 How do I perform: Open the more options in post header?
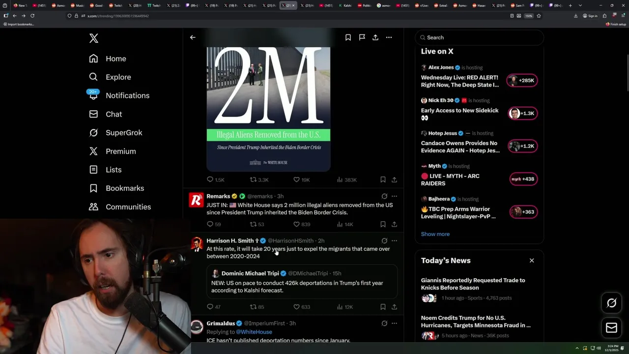click(x=389, y=37)
